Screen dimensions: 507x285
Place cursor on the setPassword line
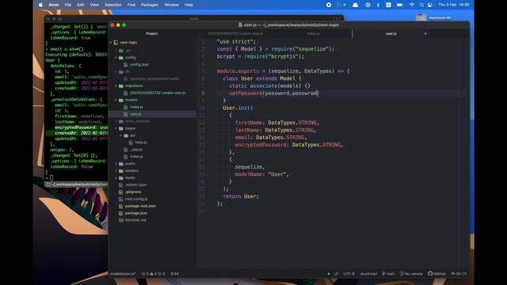click(x=274, y=93)
